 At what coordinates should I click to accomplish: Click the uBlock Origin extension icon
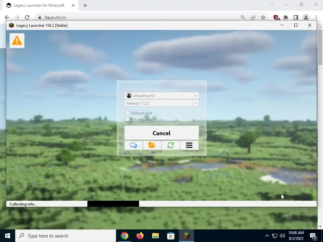(x=276, y=18)
